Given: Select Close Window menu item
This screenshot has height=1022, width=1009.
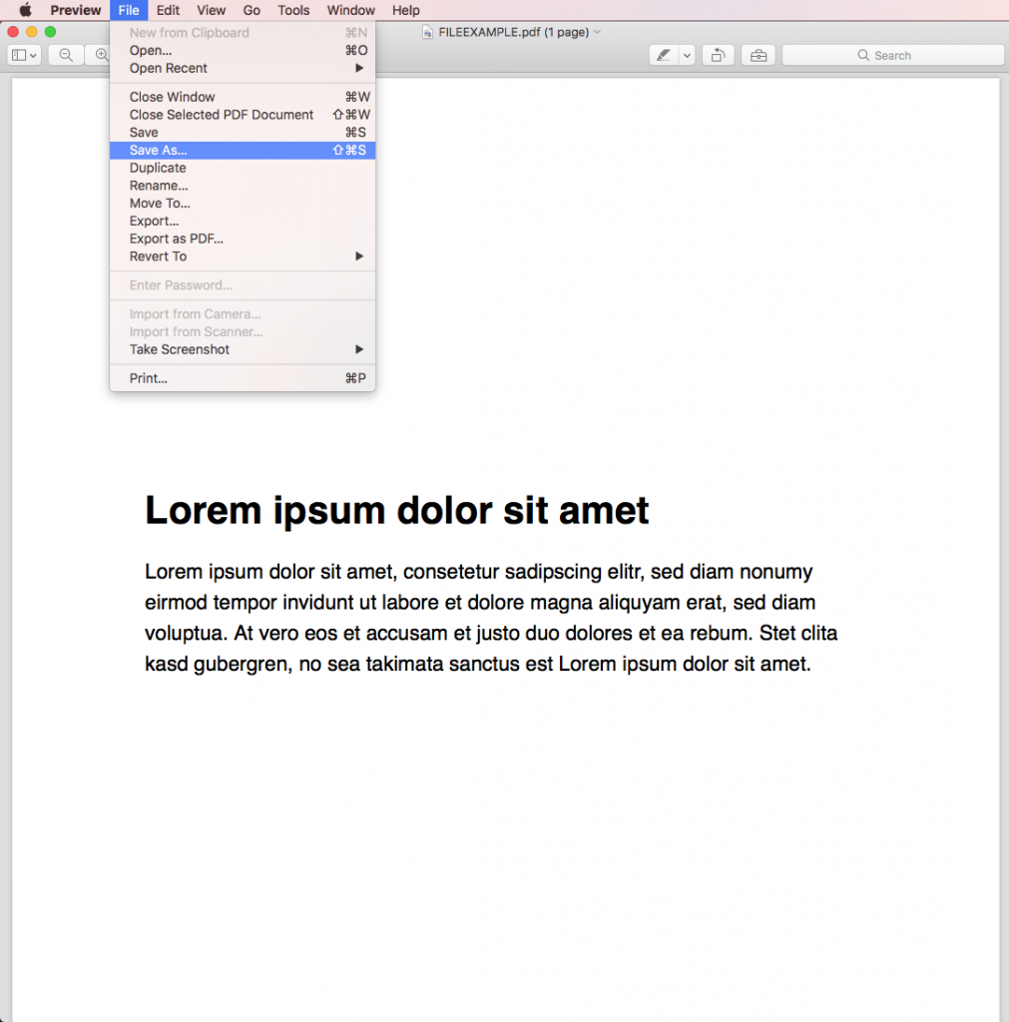Looking at the screenshot, I should (x=243, y=97).
